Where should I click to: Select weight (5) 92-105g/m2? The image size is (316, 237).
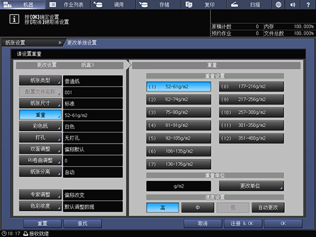(x=178, y=139)
